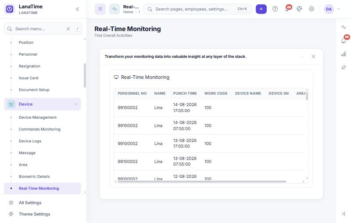This screenshot has height=223, width=351.
Task: Click punch time 13-08-2026 17:05:00 cell
Action: click(185, 143)
